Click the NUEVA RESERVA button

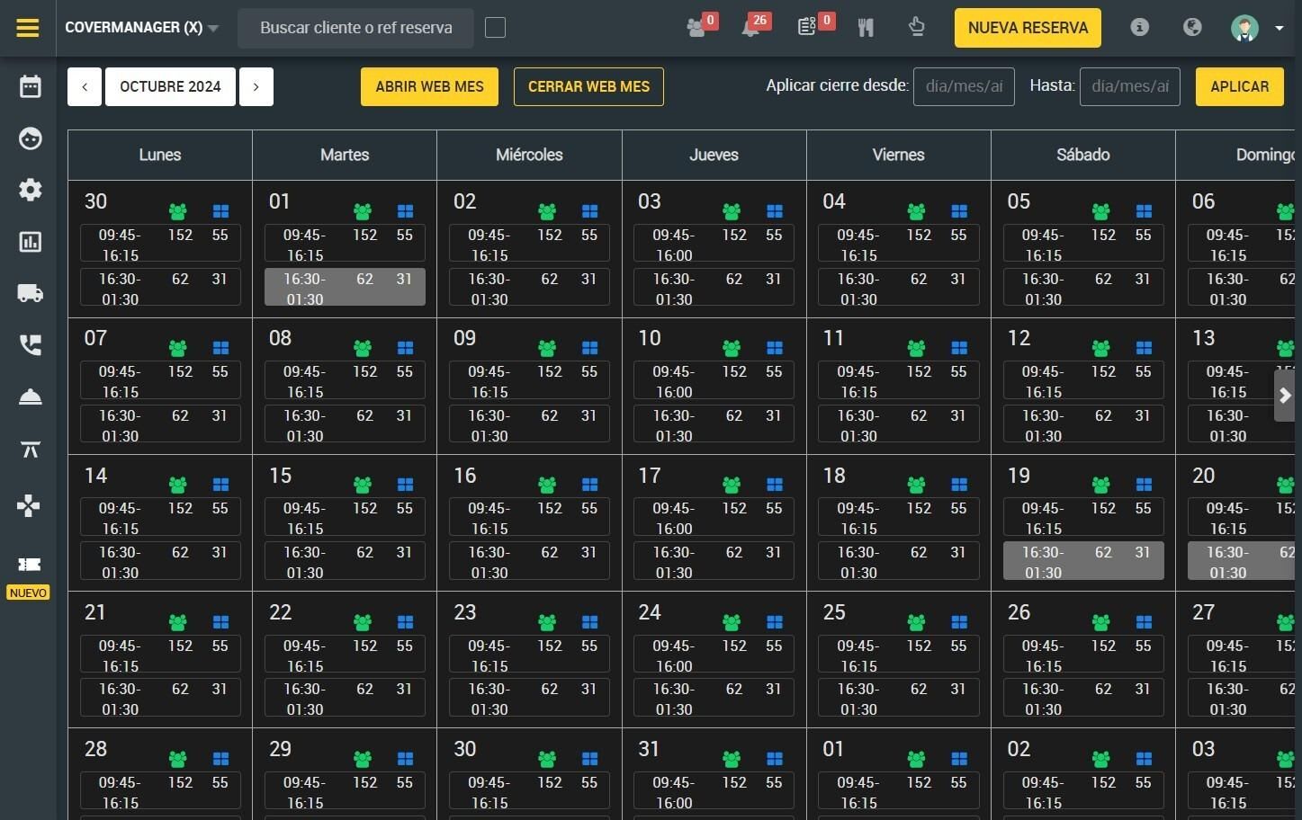(x=1028, y=28)
